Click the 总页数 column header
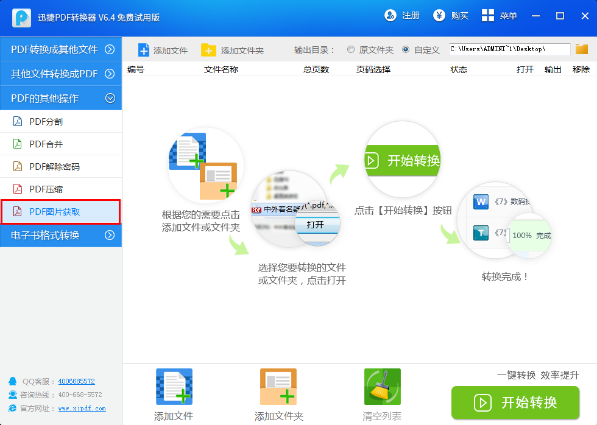 316,69
